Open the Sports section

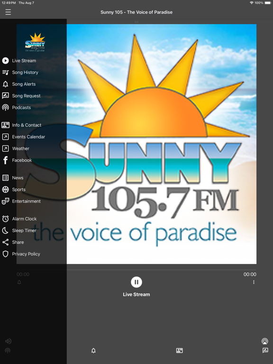[19, 190]
